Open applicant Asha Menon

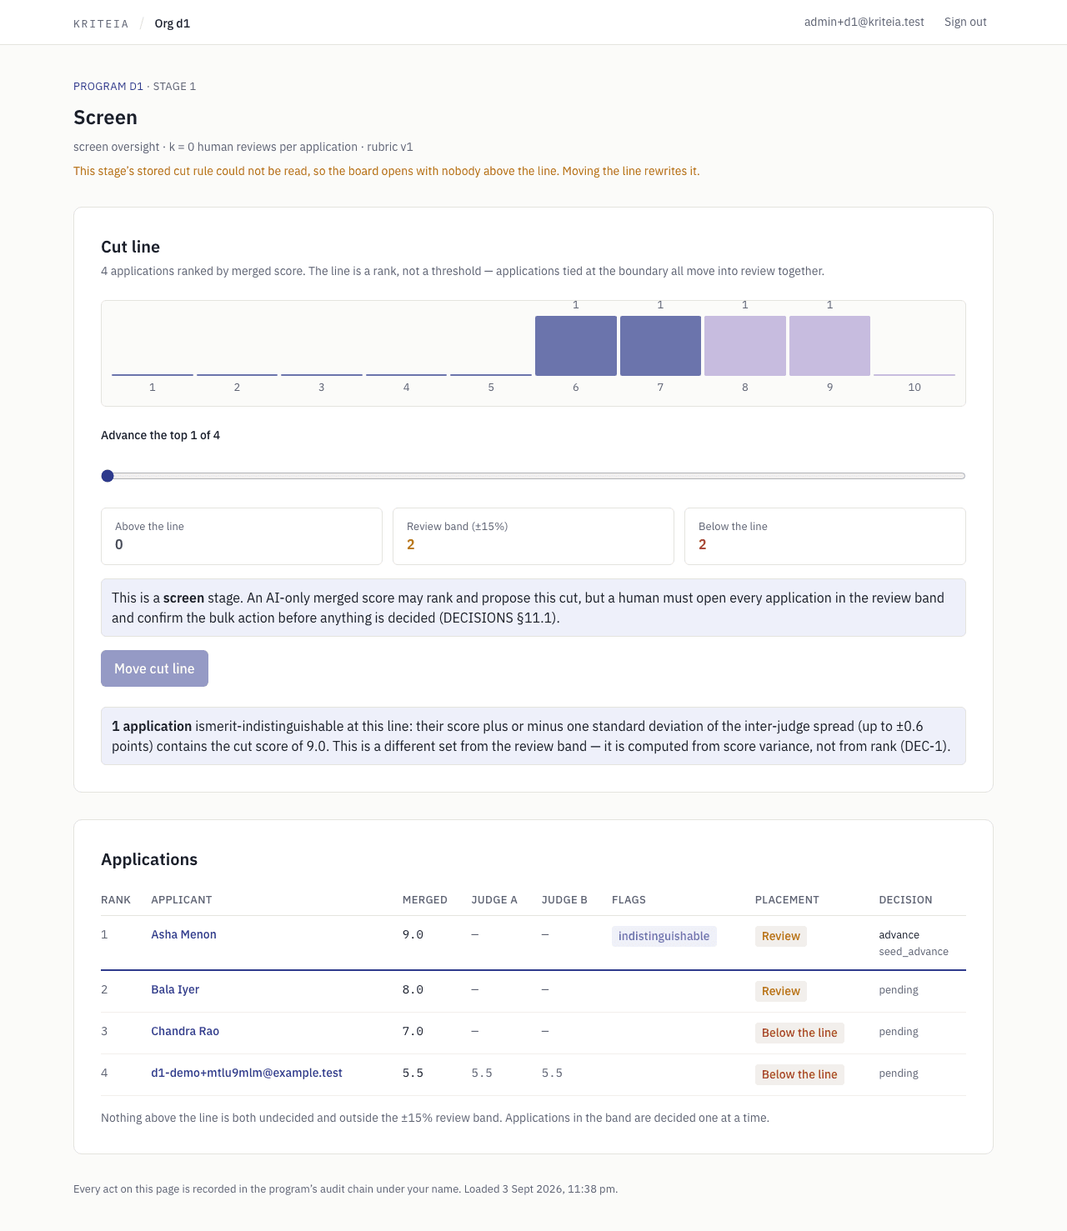click(183, 934)
